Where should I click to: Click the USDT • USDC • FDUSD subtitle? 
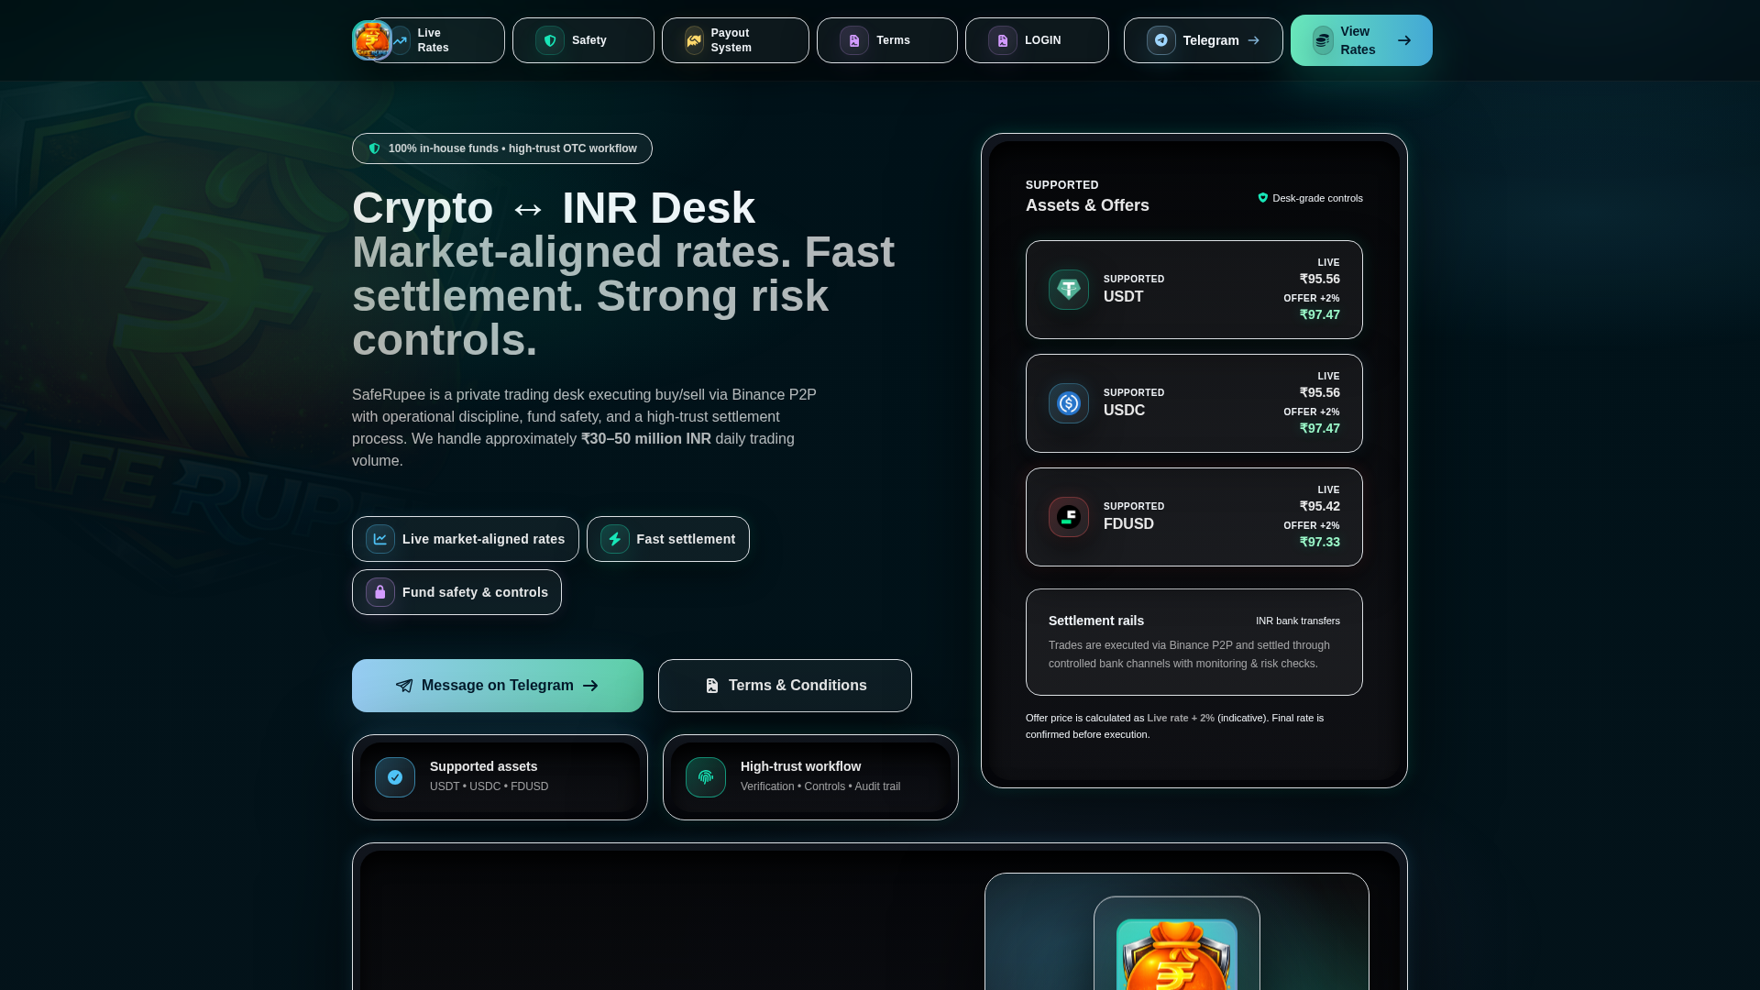click(x=489, y=786)
